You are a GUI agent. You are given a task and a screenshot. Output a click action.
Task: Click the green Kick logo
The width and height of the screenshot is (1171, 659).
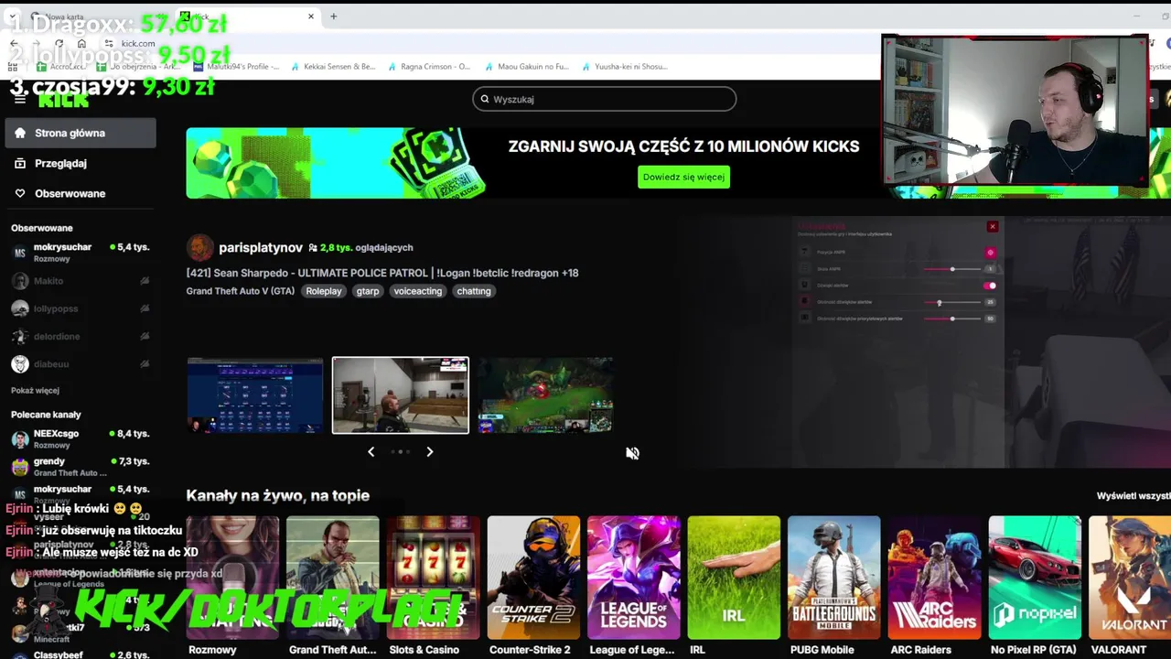click(64, 100)
